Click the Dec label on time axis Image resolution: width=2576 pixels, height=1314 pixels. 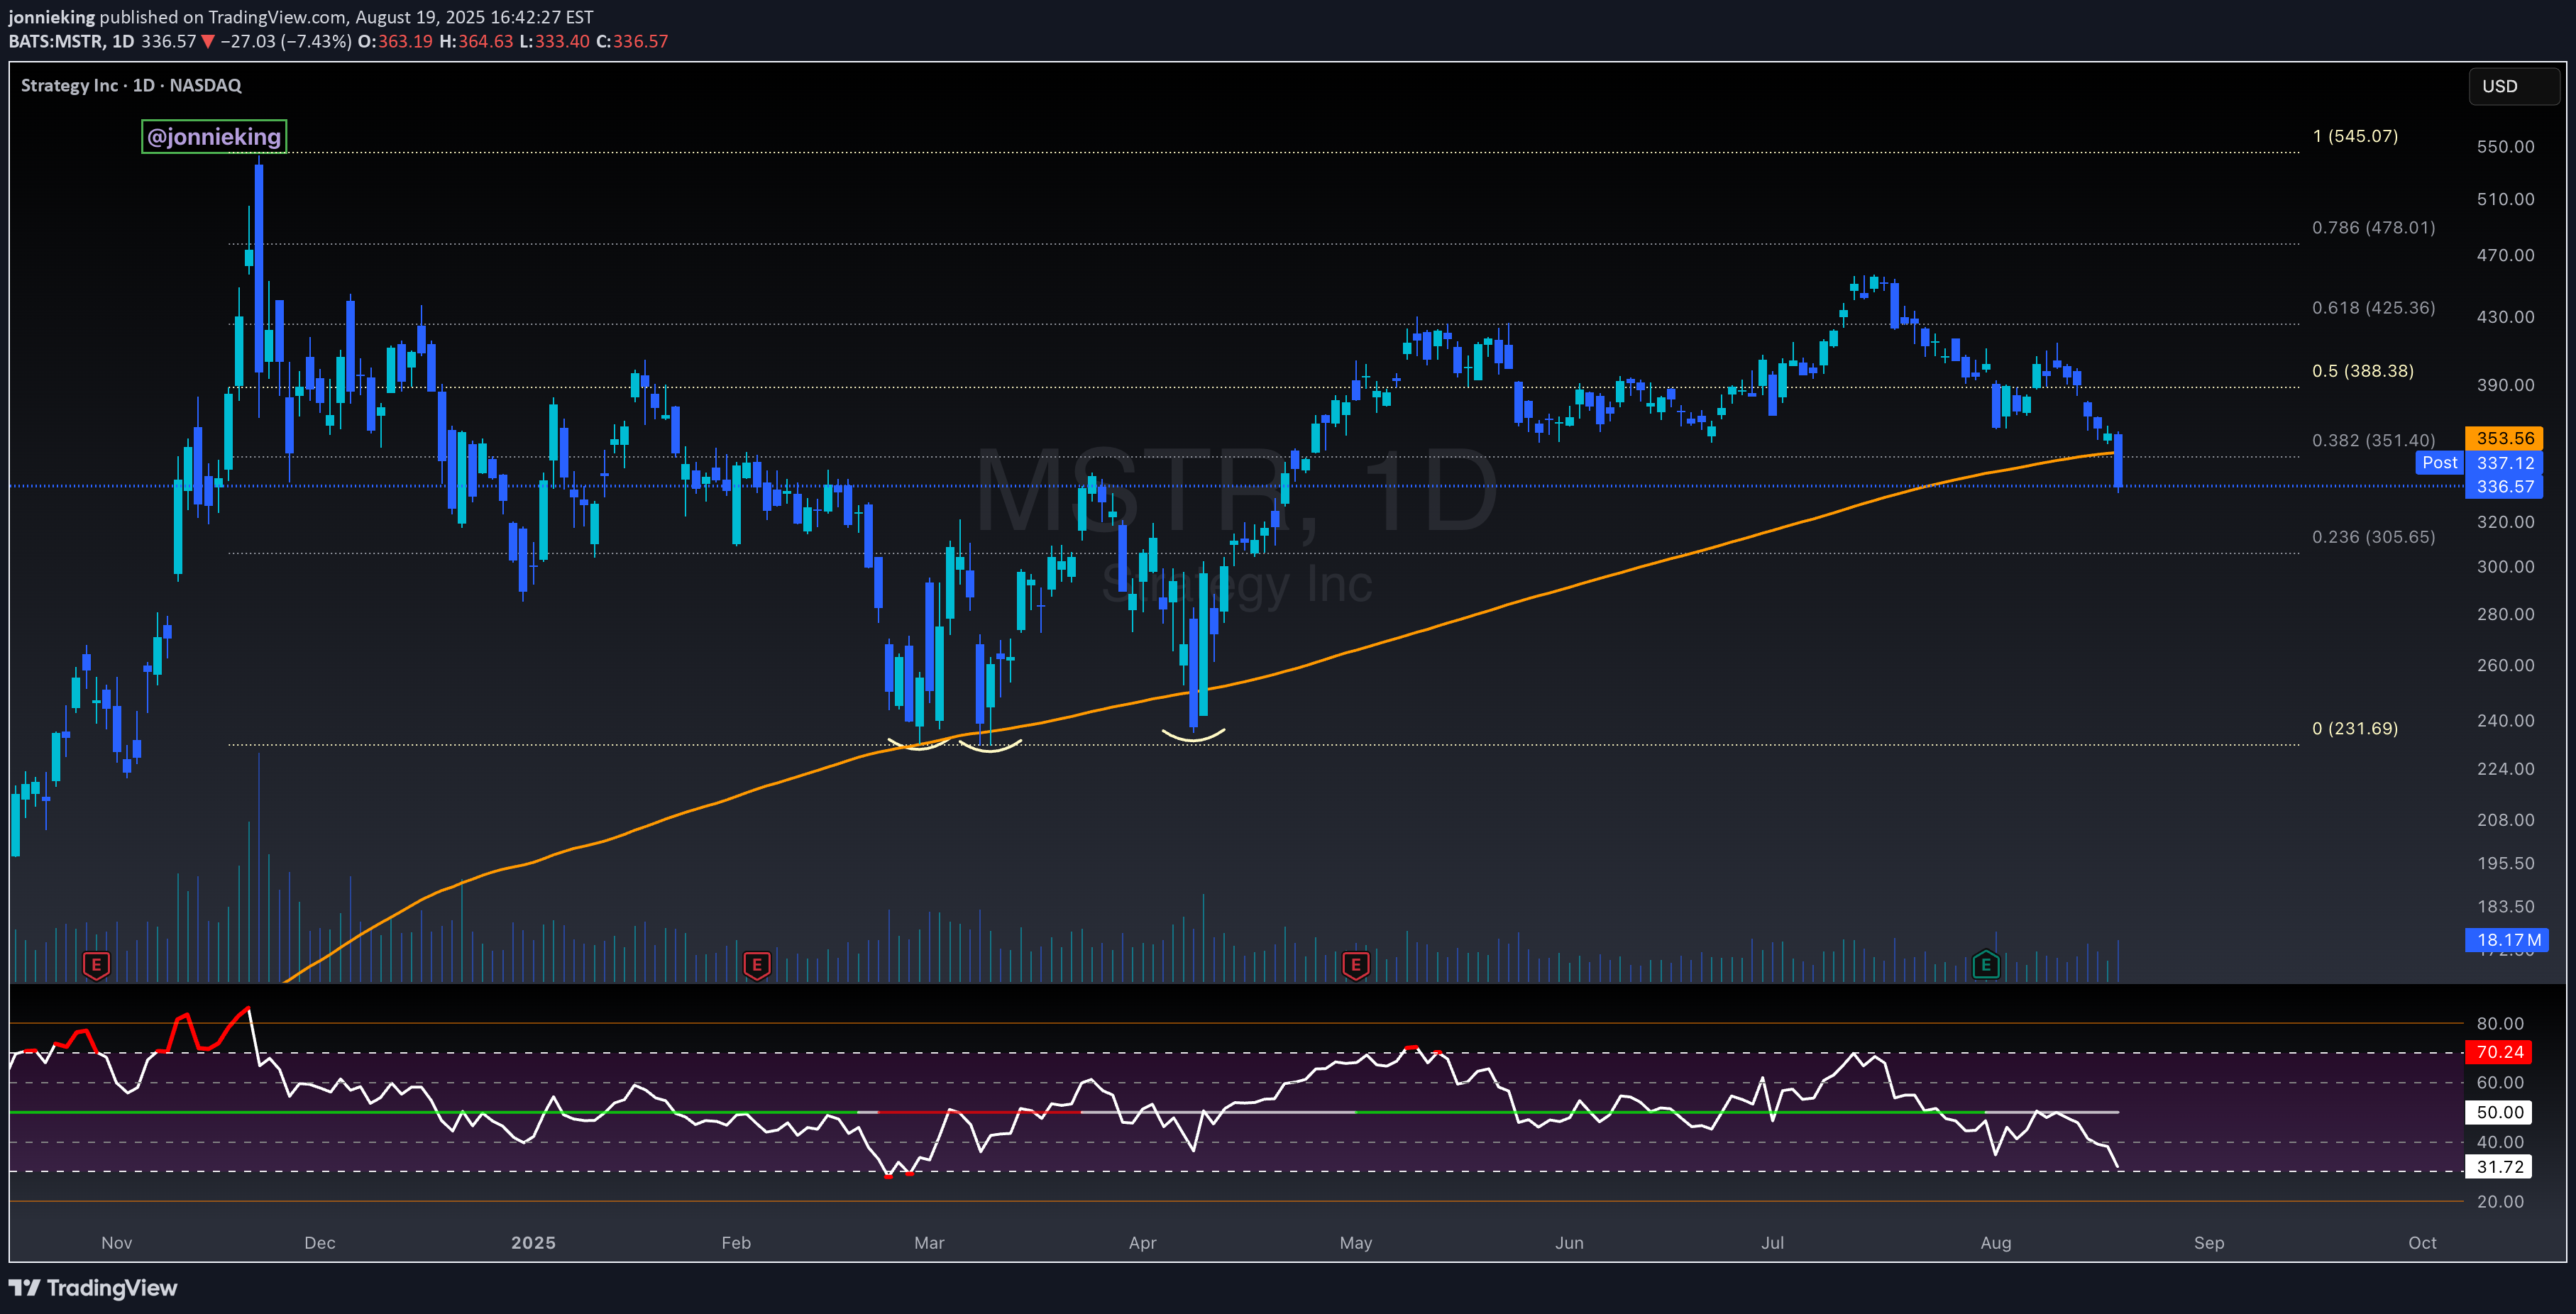(320, 1242)
